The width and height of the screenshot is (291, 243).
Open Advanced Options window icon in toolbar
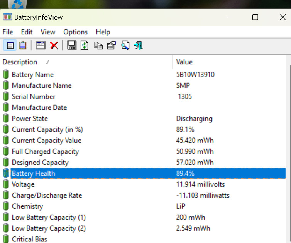point(41,45)
